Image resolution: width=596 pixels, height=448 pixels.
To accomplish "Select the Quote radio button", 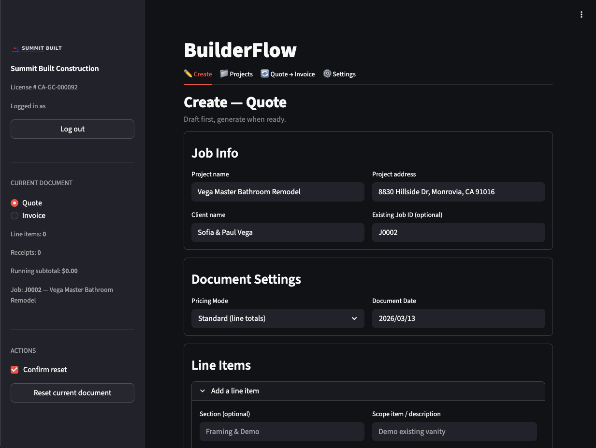I will coord(14,202).
